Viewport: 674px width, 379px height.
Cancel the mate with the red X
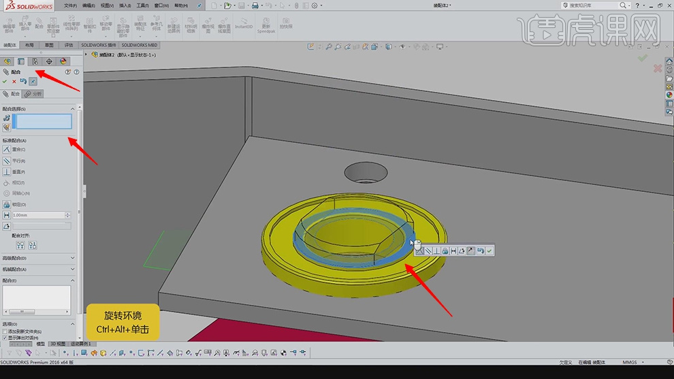pyautogui.click(x=14, y=82)
